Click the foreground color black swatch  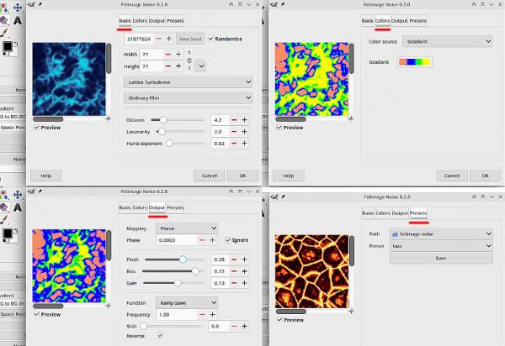pos(7,47)
